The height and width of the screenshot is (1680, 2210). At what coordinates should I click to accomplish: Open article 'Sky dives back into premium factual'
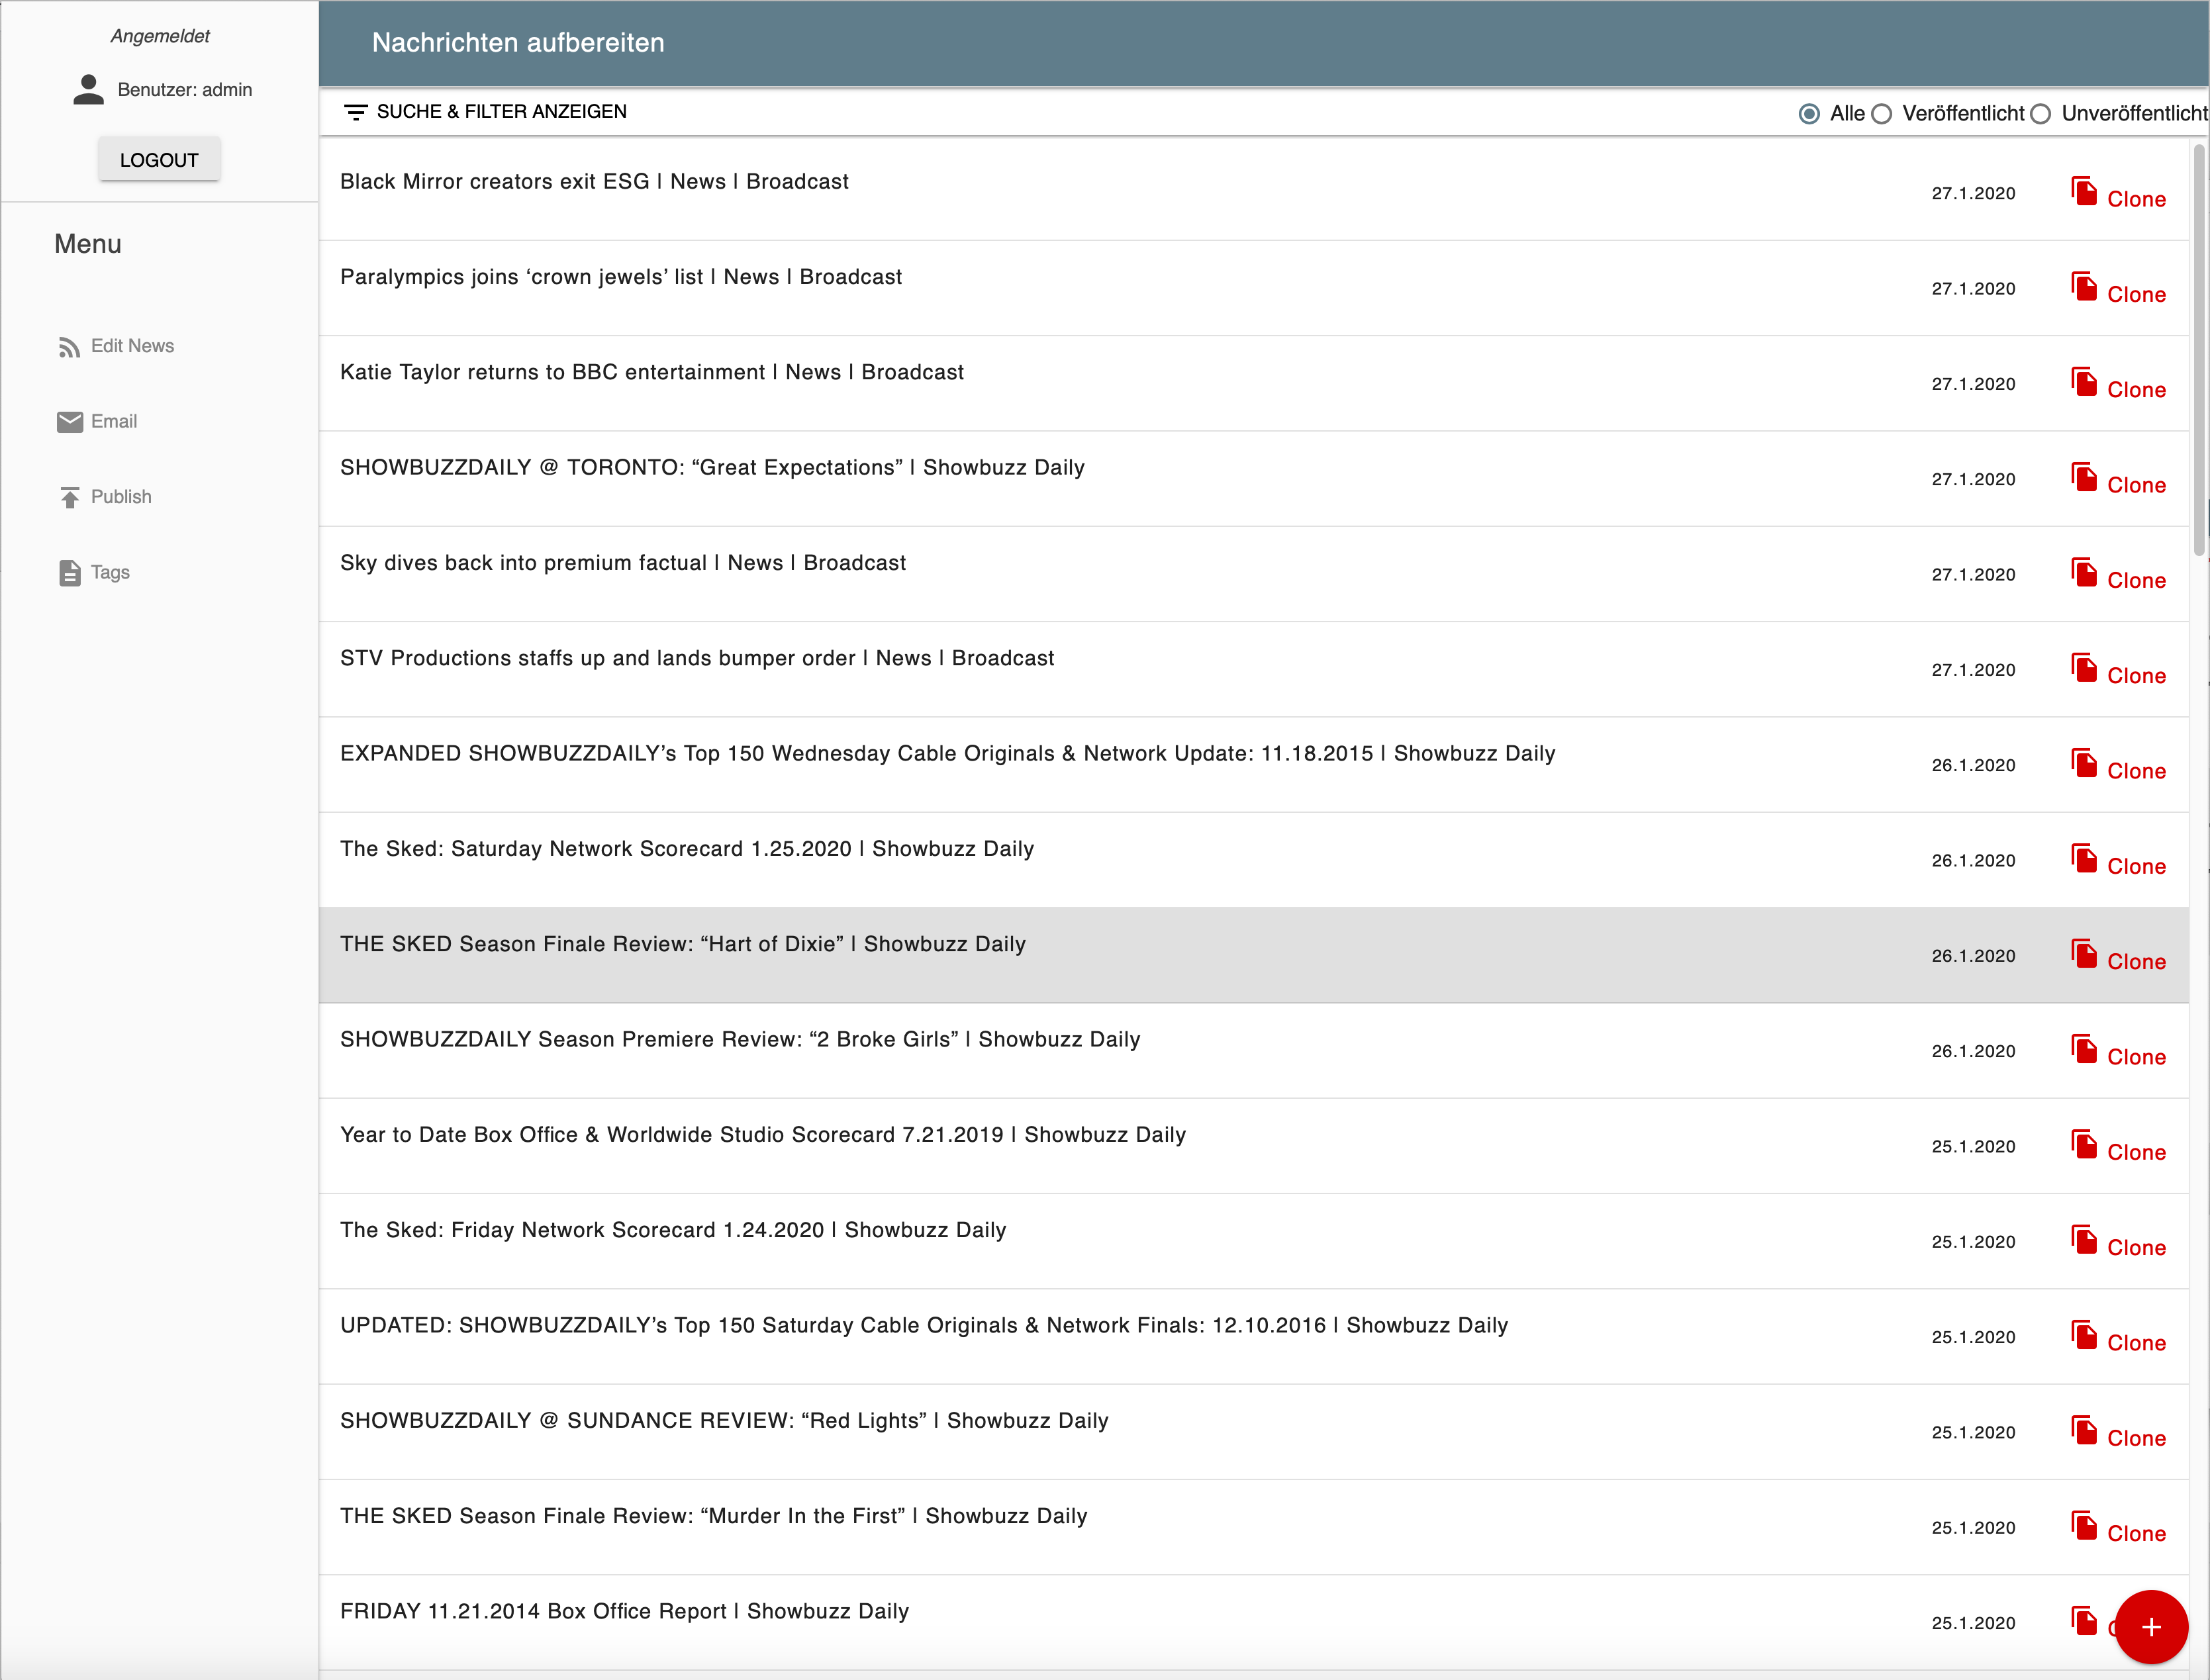[x=623, y=563]
